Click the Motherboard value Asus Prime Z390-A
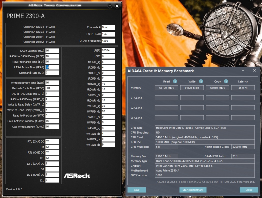This screenshot has height=198, width=262. tap(205, 170)
